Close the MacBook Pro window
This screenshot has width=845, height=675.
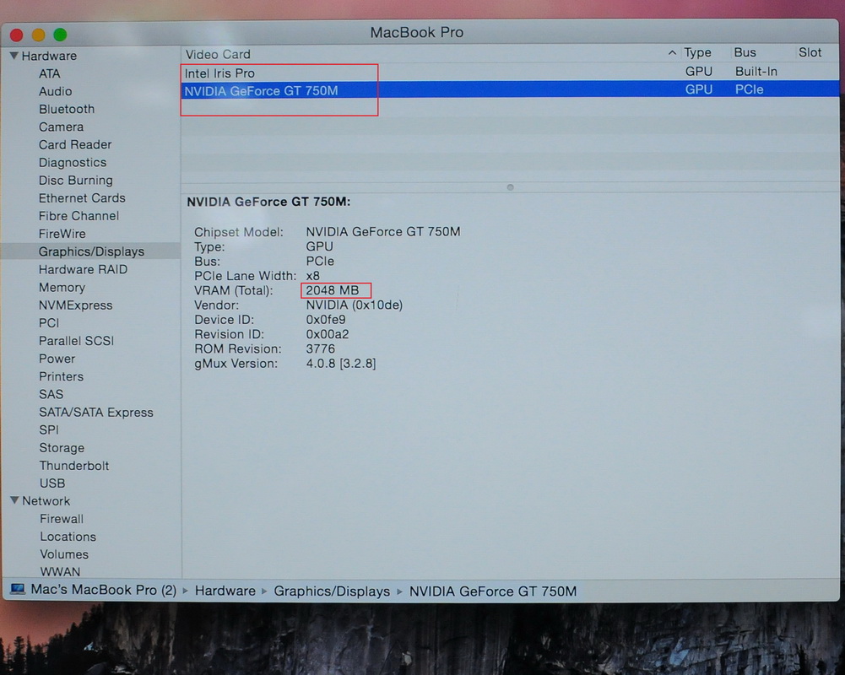pos(17,35)
